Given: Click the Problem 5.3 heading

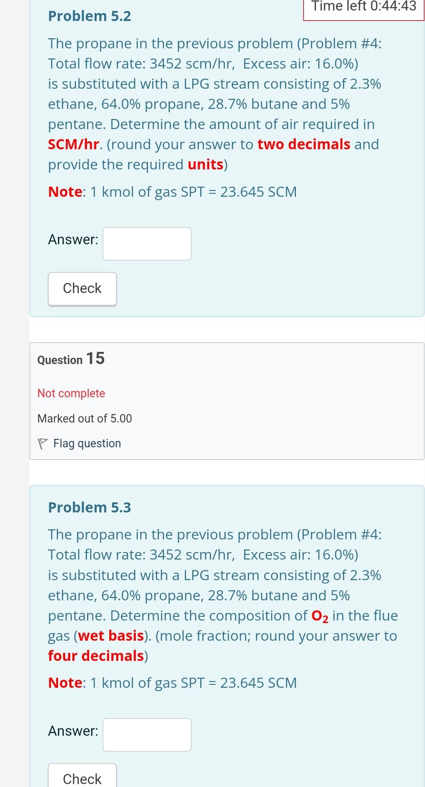Looking at the screenshot, I should pyautogui.click(x=89, y=507).
